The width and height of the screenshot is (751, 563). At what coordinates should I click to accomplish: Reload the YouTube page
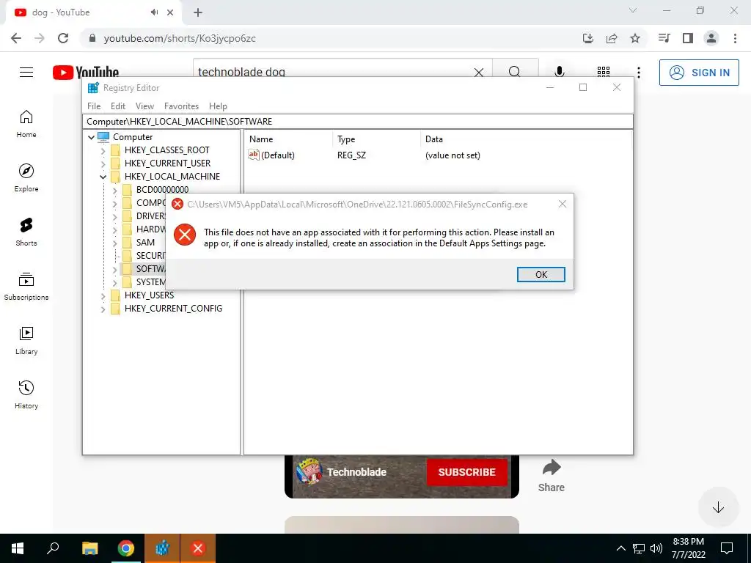63,38
